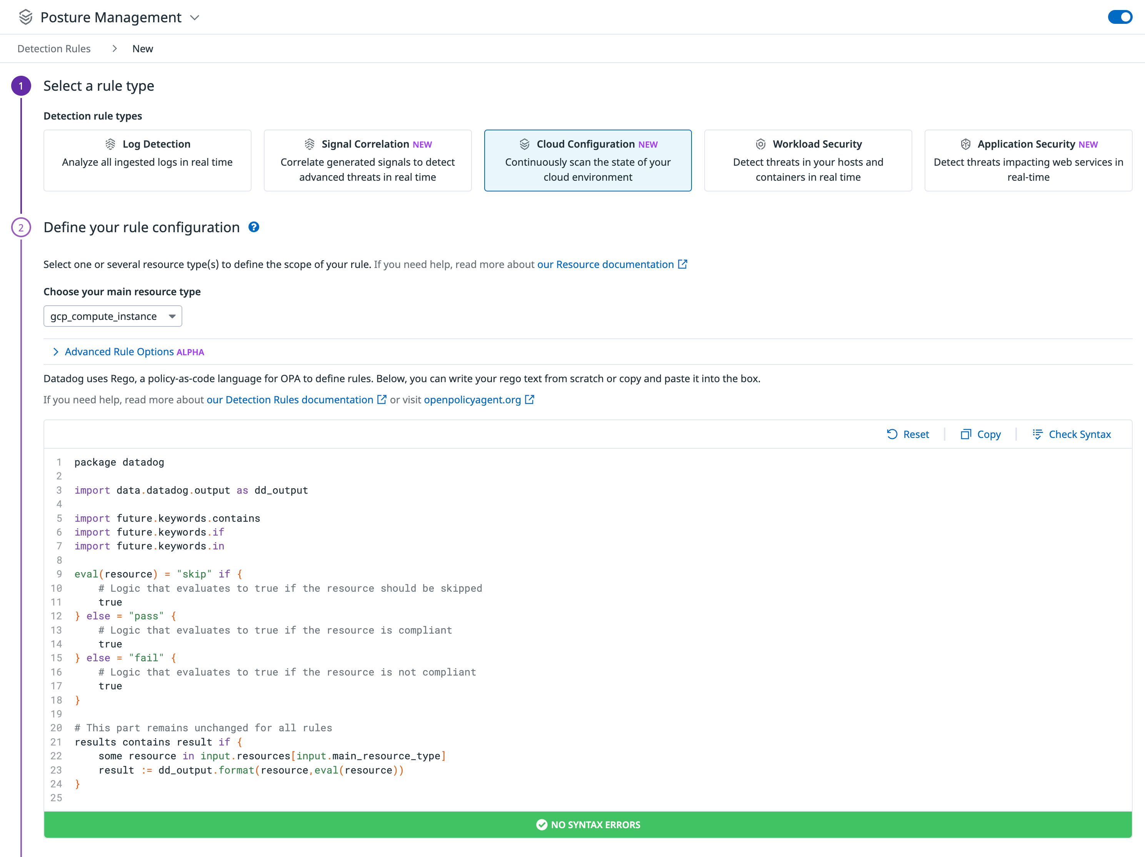
Task: Click external-link icon after Resource documentation
Action: (x=683, y=264)
